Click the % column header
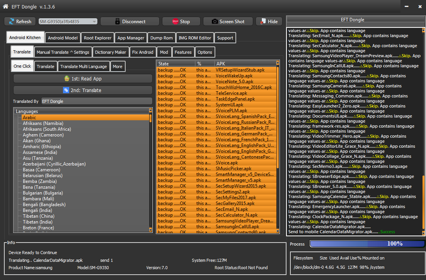Viewport: 426px width, 280px height. tap(204, 63)
